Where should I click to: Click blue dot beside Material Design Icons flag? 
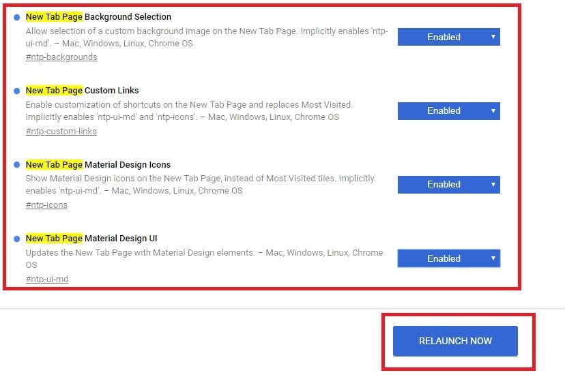tap(16, 165)
